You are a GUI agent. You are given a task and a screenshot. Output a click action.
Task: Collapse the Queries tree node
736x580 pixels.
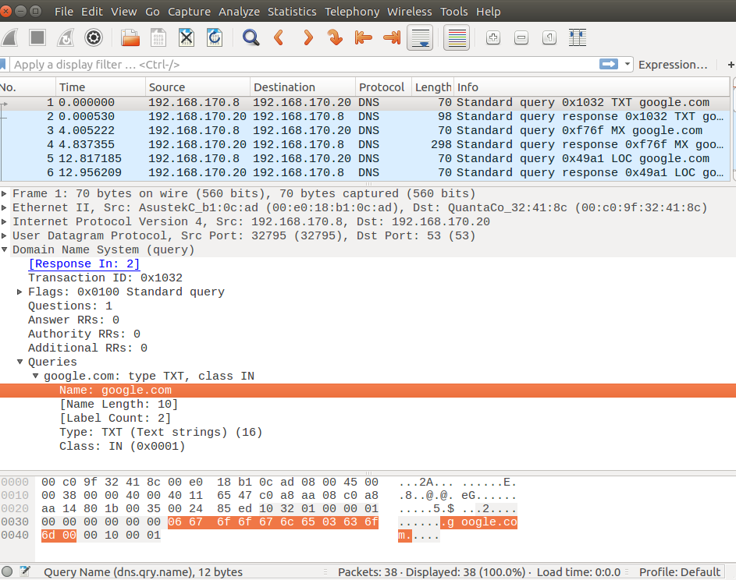(x=20, y=362)
